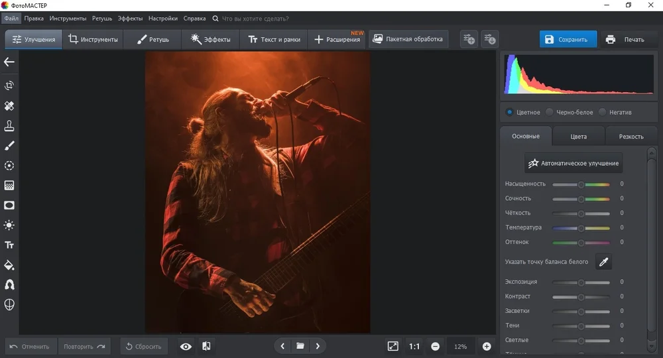Click the back arrow in left sidebar

pyautogui.click(x=9, y=62)
